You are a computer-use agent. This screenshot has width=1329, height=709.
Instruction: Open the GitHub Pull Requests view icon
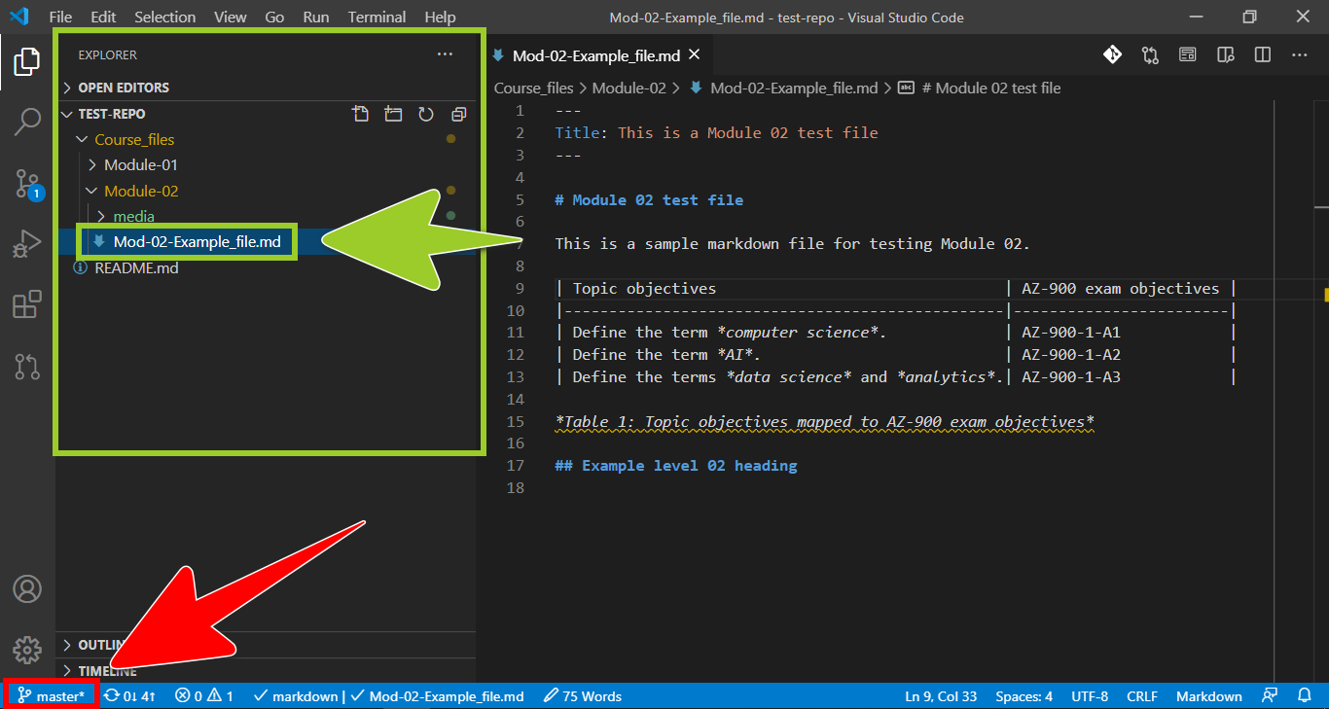click(27, 366)
